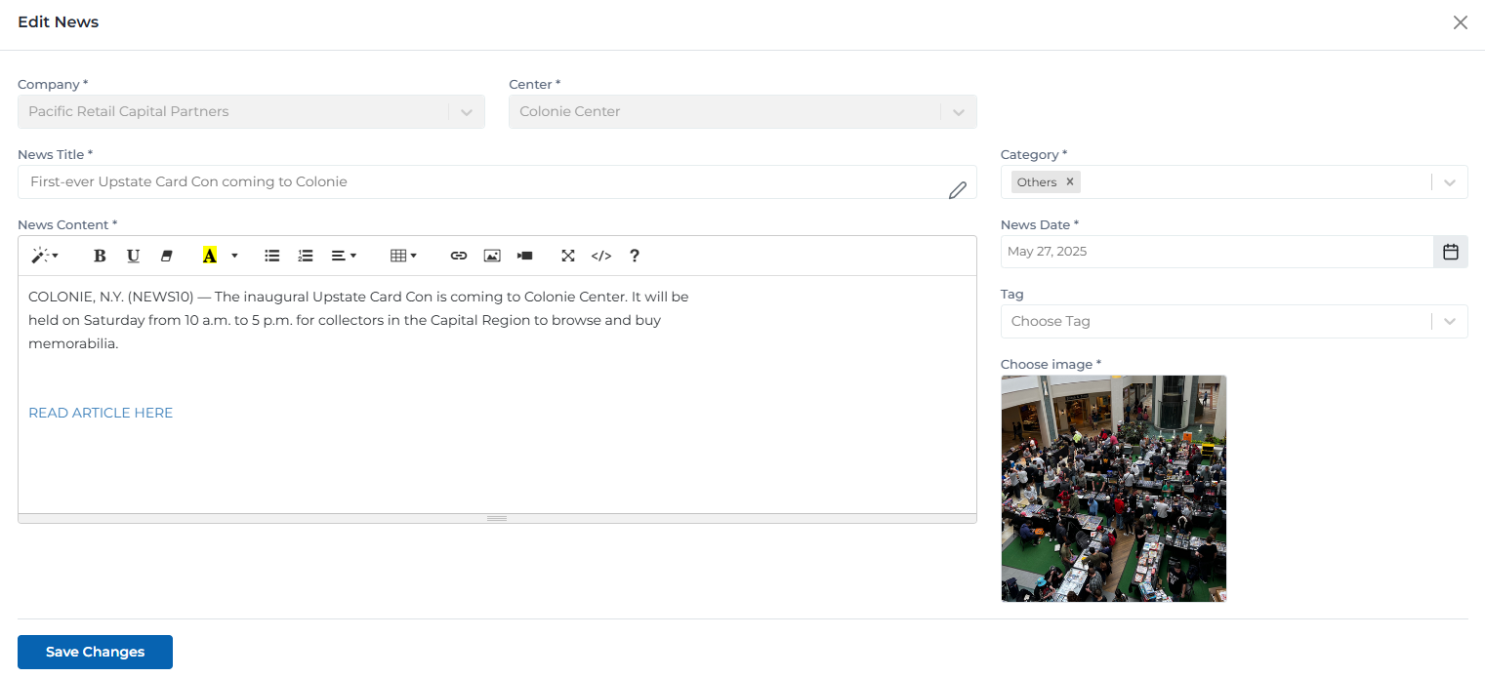Apply underline formatting
1485x677 pixels.
pos(133,255)
